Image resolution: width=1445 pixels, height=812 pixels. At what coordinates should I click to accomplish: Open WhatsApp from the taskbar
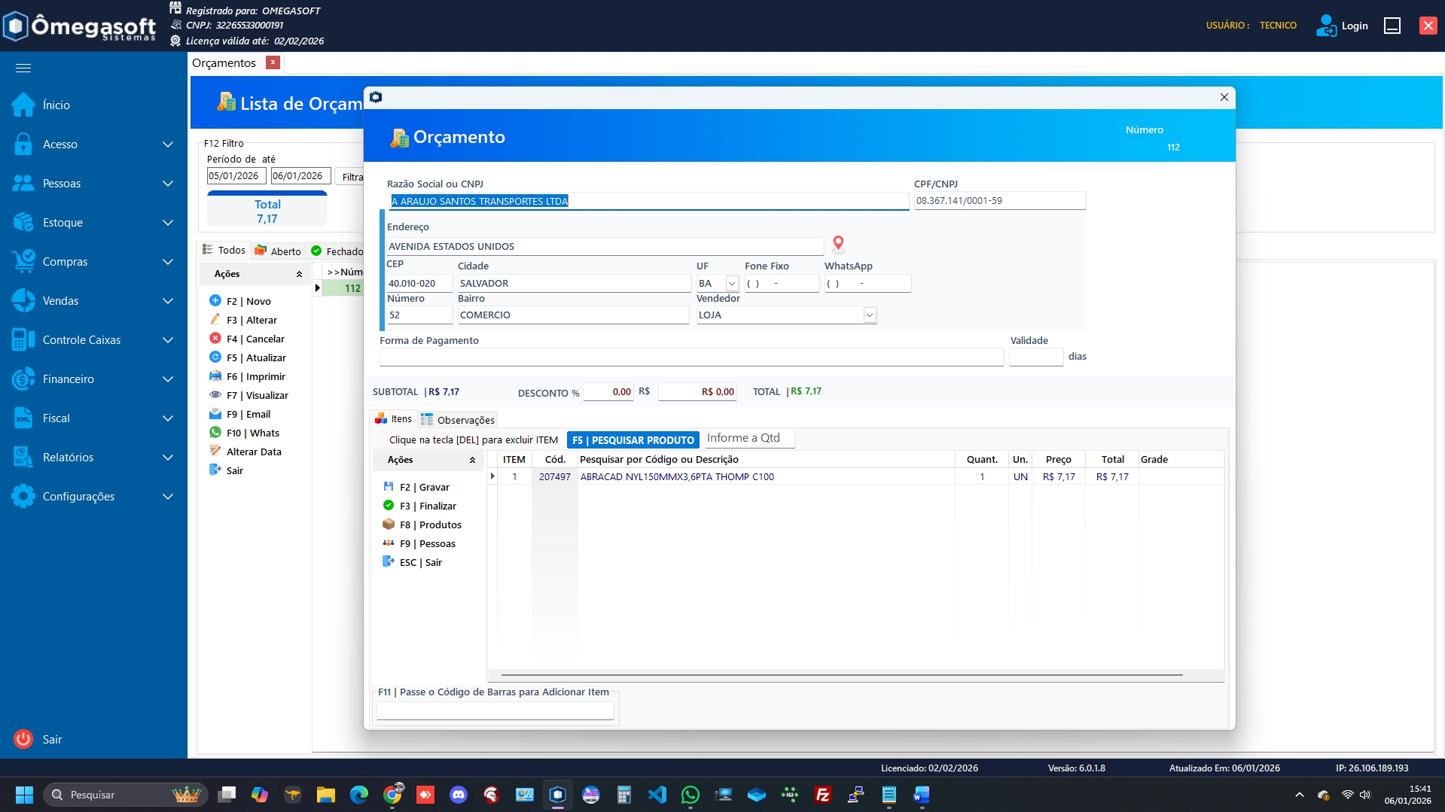point(690,795)
